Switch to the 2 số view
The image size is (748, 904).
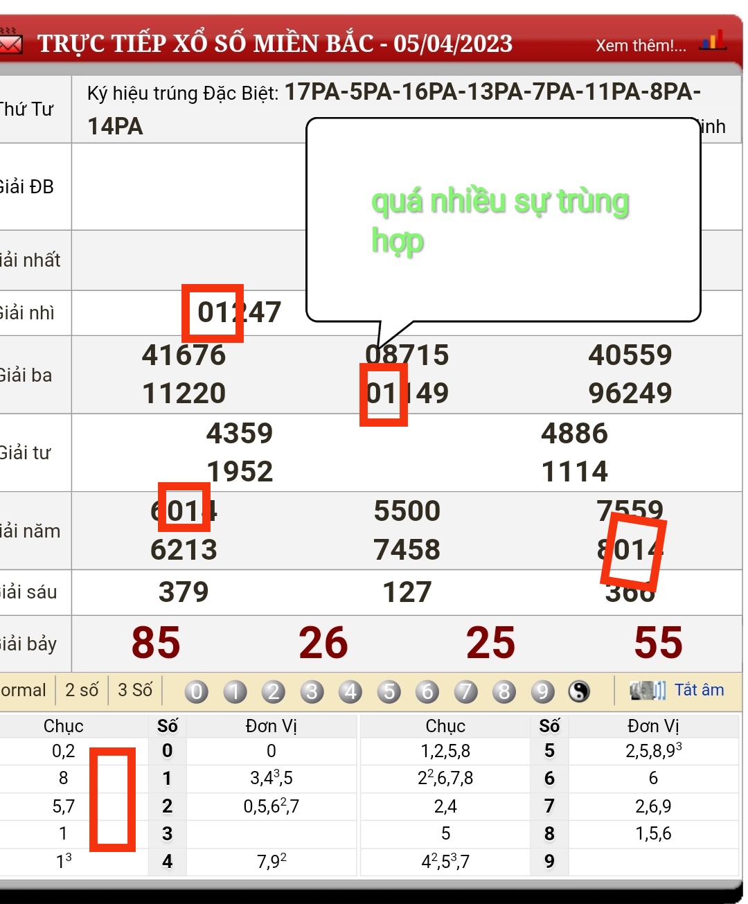[x=82, y=691]
